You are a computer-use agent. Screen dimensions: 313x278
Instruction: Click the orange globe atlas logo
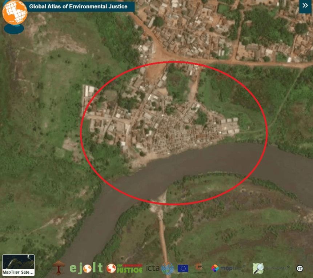(x=15, y=13)
